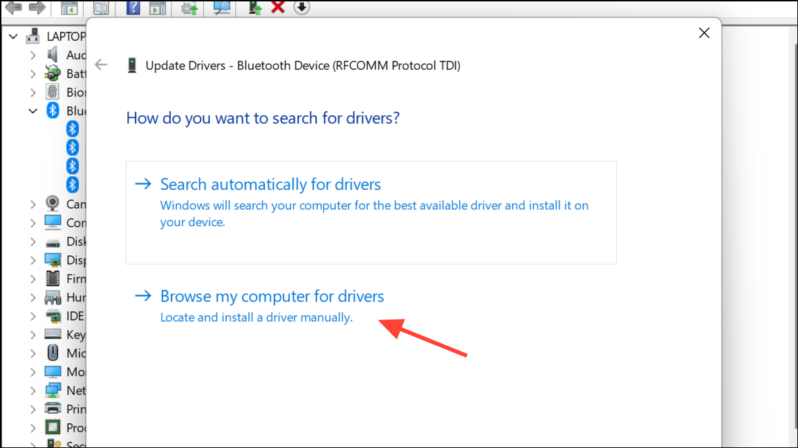The width and height of the screenshot is (798, 448).
Task: Select the Monitors category icon
Action: click(53, 371)
